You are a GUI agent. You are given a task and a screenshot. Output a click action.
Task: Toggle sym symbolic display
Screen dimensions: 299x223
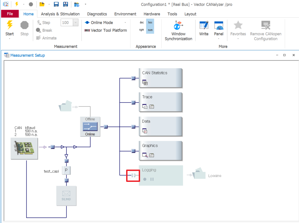[141, 30]
